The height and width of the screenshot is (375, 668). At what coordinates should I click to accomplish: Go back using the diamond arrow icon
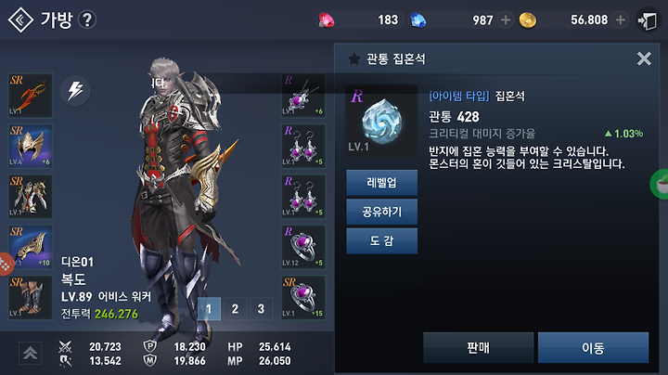(20, 19)
